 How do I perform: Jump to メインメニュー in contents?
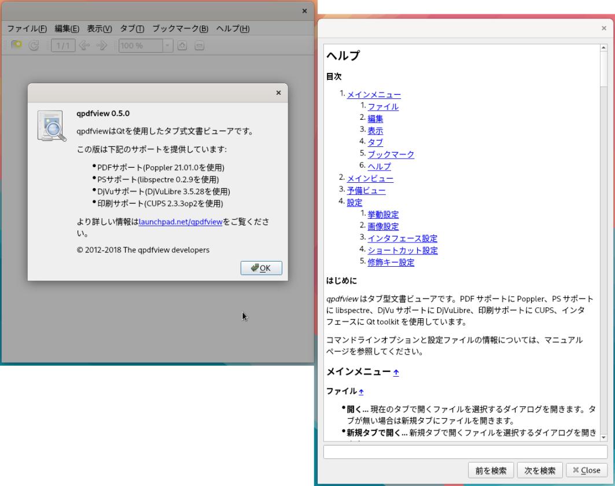[374, 94]
